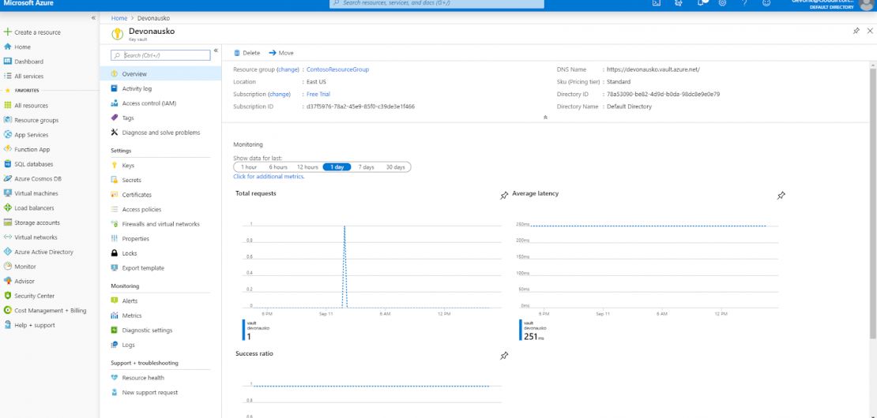
Task: Collapse the essentials section
Action: [545, 118]
